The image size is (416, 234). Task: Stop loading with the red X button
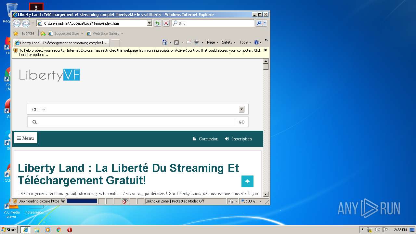[166, 23]
